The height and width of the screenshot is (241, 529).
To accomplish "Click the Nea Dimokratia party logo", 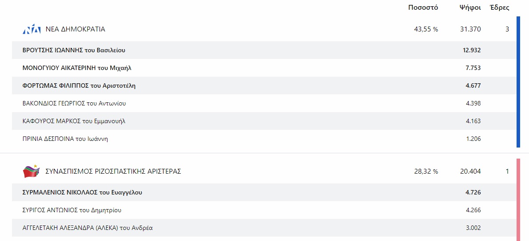I will [32, 30].
